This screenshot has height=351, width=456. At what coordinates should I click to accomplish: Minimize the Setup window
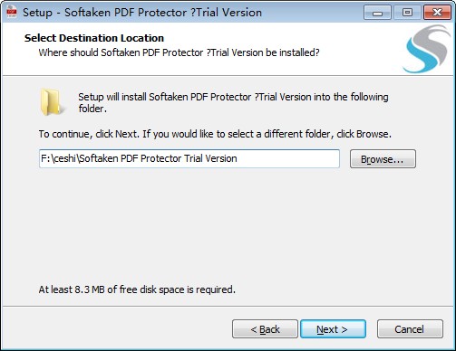click(x=377, y=13)
